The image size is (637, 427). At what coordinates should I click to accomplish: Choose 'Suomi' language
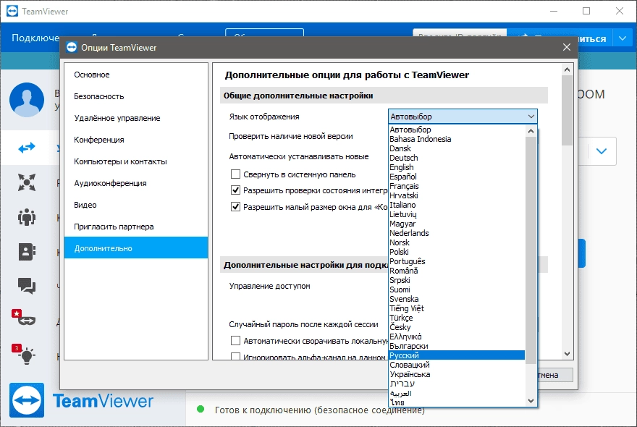[457, 289]
